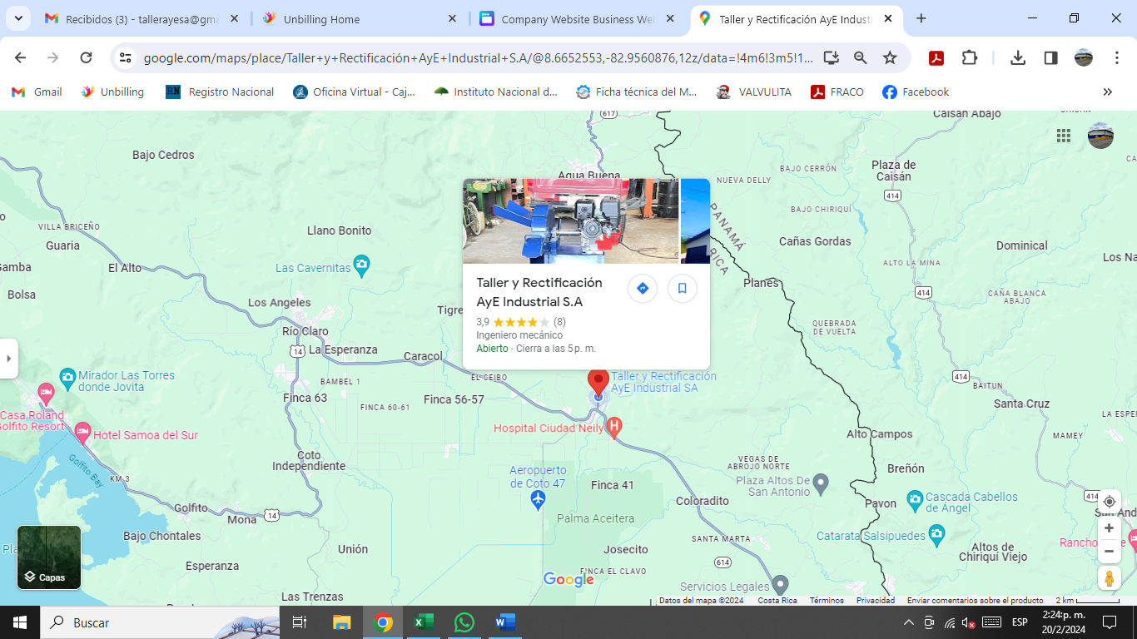Click taskbar Buscar search box
This screenshot has height=639, width=1137.
[x=160, y=622]
